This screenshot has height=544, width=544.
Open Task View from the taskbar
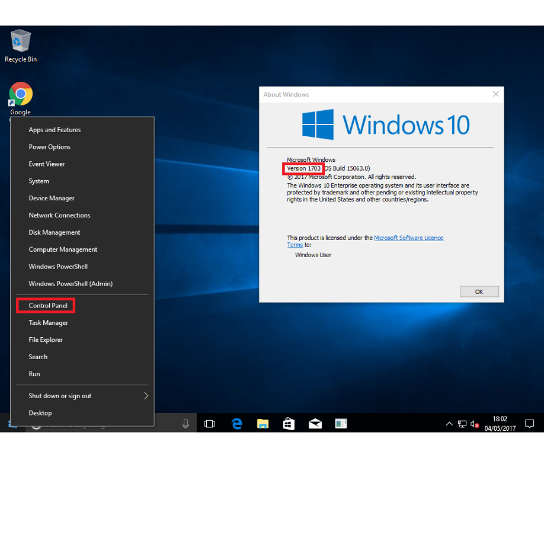point(209,424)
